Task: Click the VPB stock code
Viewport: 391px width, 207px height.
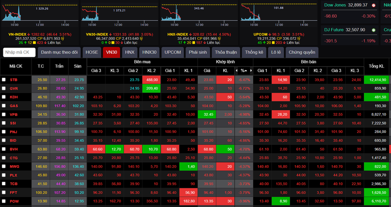Action: pyautogui.click(x=14, y=114)
